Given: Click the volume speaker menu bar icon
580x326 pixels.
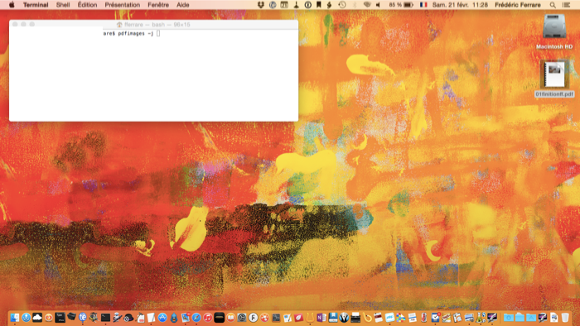Looking at the screenshot, I should point(378,5).
